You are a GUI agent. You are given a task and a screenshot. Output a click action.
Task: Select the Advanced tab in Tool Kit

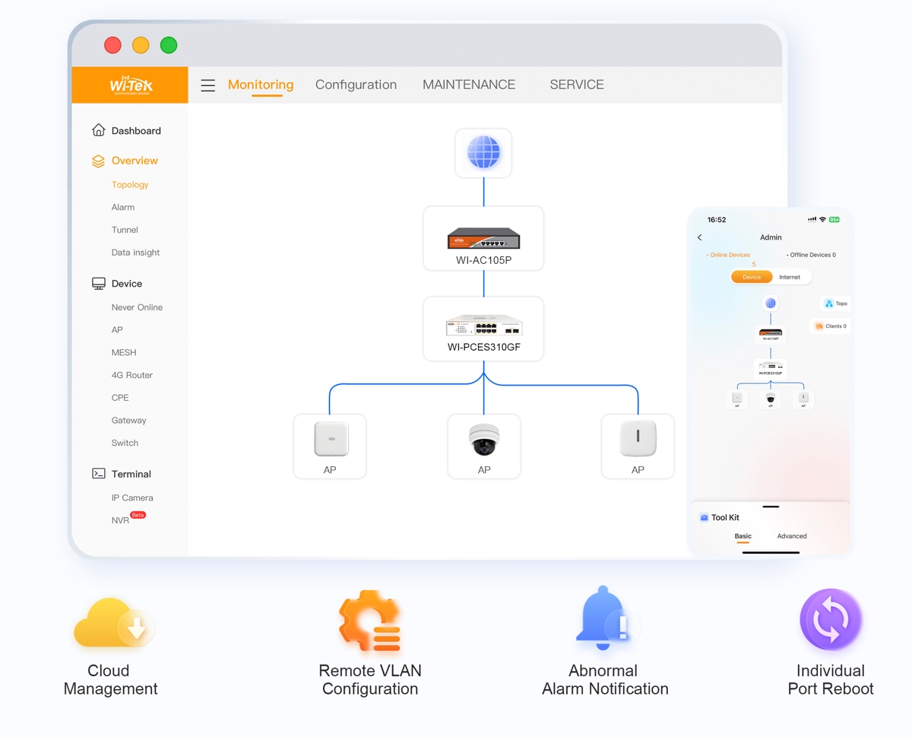[791, 536]
